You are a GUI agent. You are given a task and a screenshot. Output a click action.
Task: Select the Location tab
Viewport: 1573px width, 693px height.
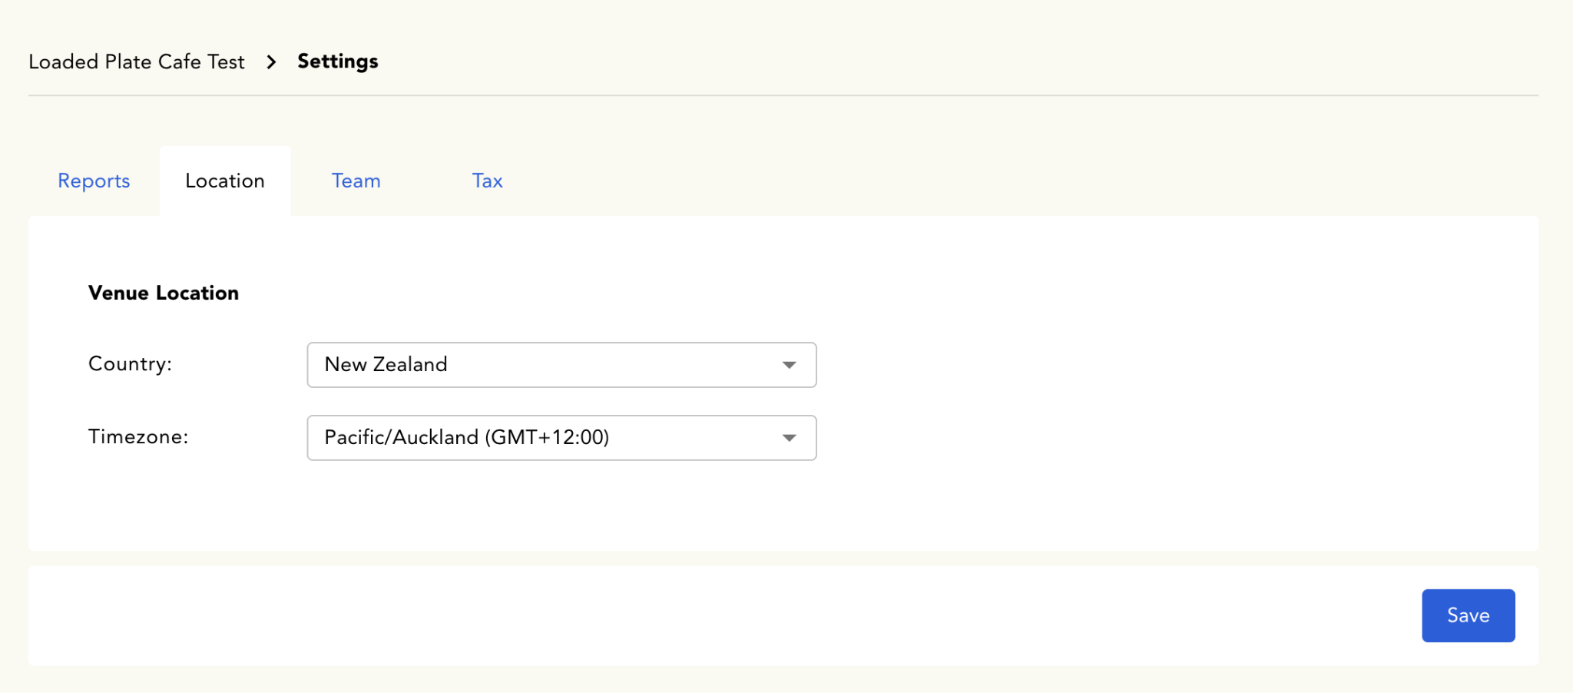click(x=225, y=181)
